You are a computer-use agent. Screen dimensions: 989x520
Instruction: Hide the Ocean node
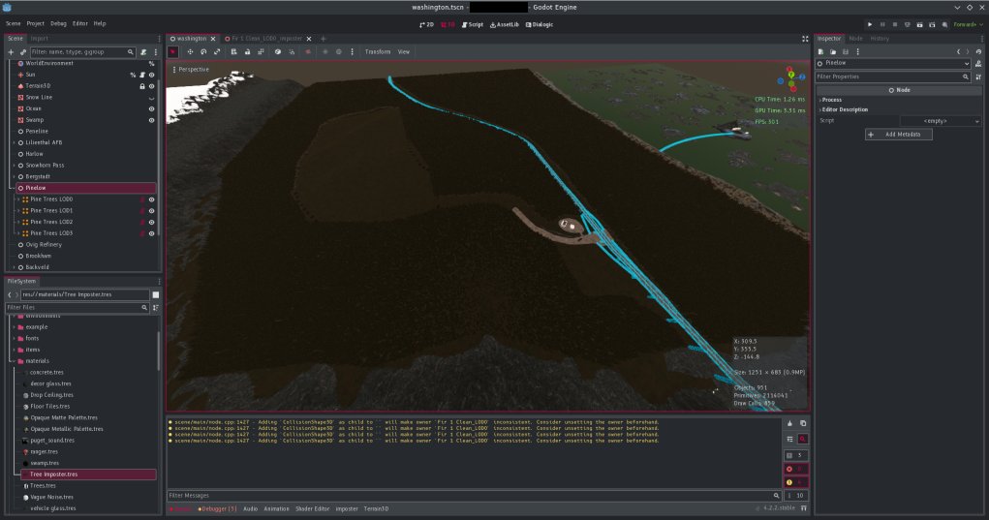click(151, 108)
